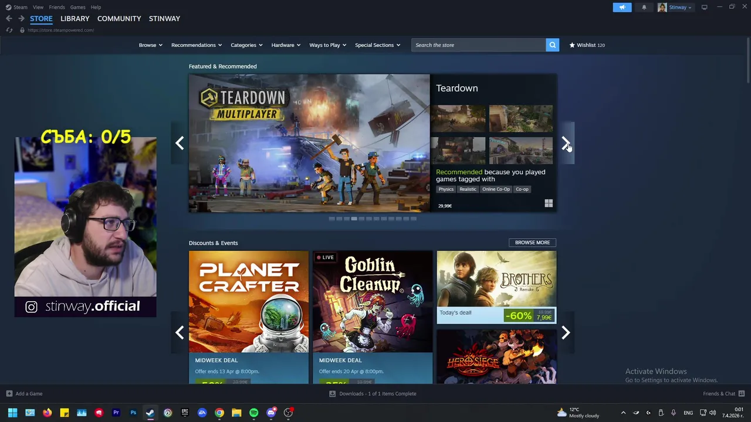Click the Realistic tag
Viewport: 751px width, 422px height.
click(x=468, y=189)
